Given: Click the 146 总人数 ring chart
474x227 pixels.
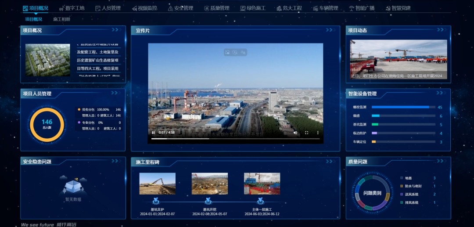Looking at the screenshot, I should 47,124.
